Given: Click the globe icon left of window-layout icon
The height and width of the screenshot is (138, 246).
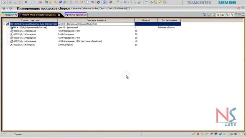Looking at the screenshot, I should [139, 2].
